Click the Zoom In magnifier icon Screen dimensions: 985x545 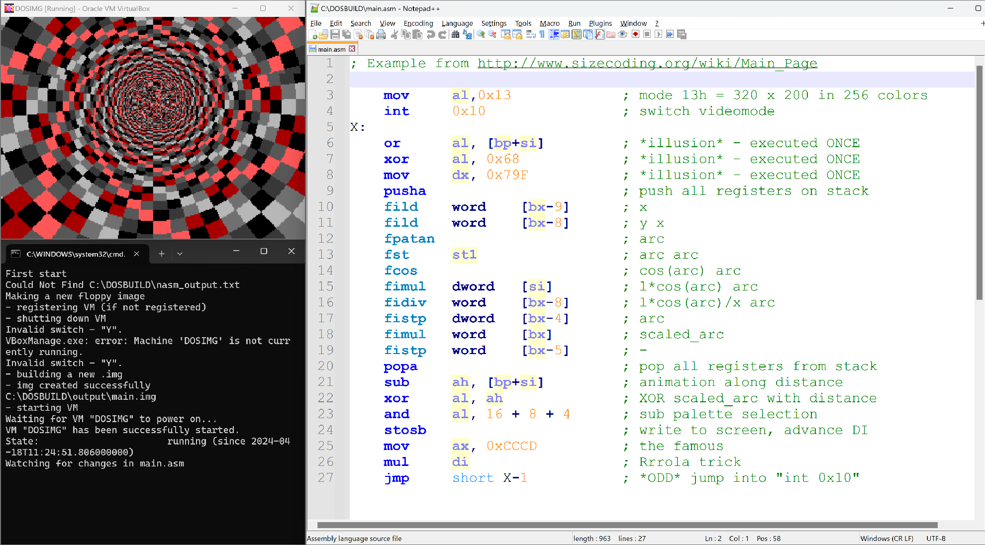coord(481,34)
